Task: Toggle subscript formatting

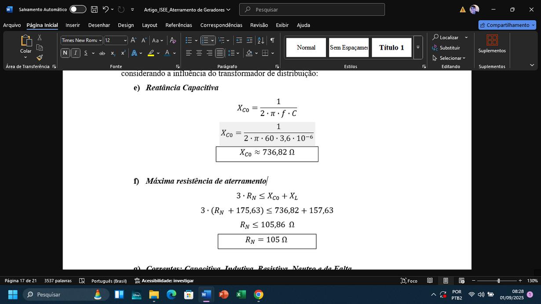Action: pos(113,53)
